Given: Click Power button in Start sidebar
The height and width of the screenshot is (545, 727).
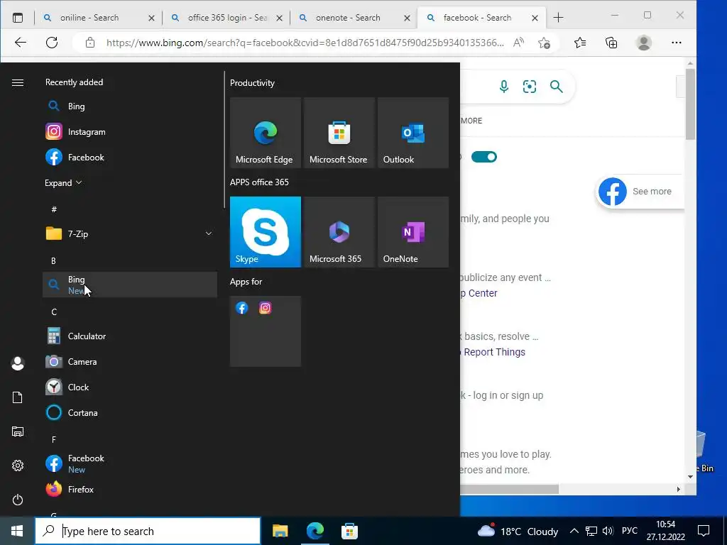Looking at the screenshot, I should pos(18,500).
